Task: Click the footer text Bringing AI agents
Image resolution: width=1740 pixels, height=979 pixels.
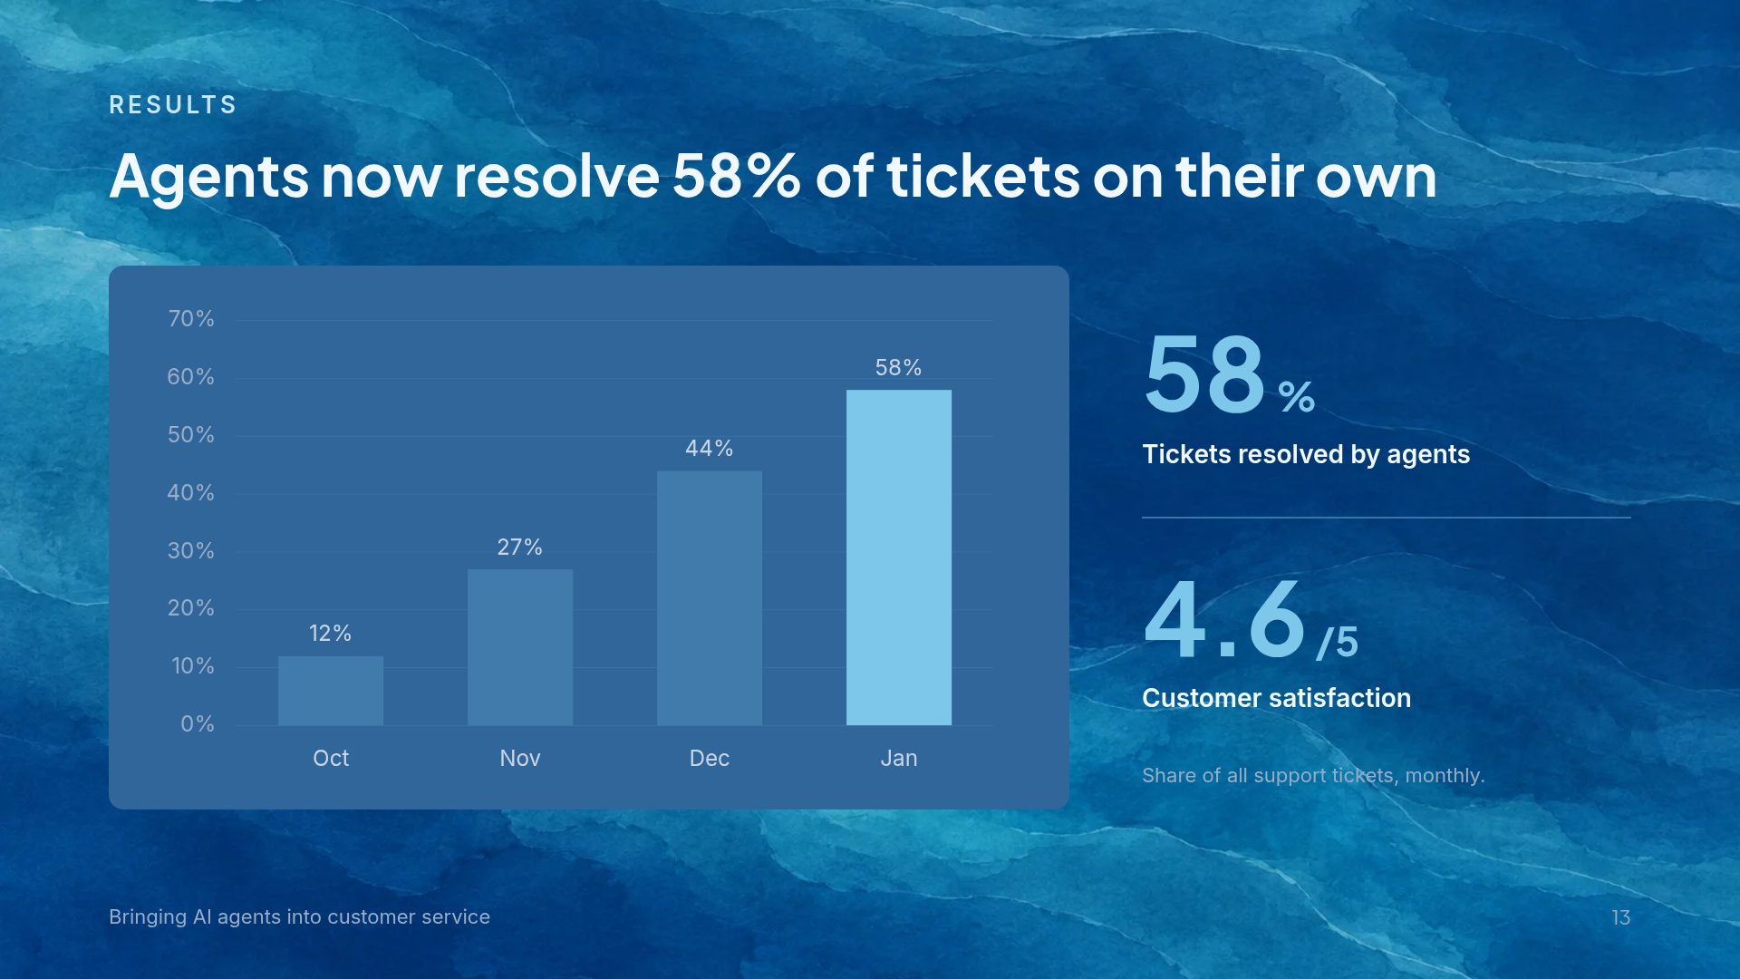Action: [299, 917]
